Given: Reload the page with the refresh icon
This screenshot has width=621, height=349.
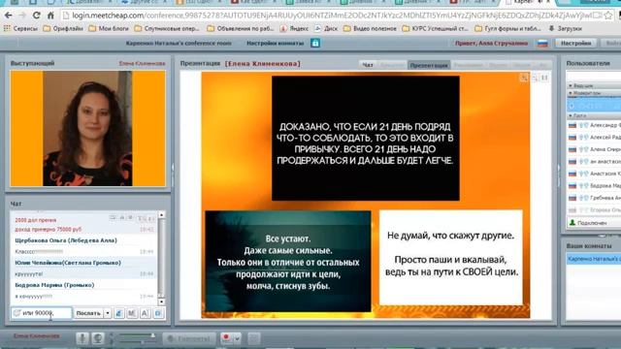Looking at the screenshot, I should click(37, 16).
